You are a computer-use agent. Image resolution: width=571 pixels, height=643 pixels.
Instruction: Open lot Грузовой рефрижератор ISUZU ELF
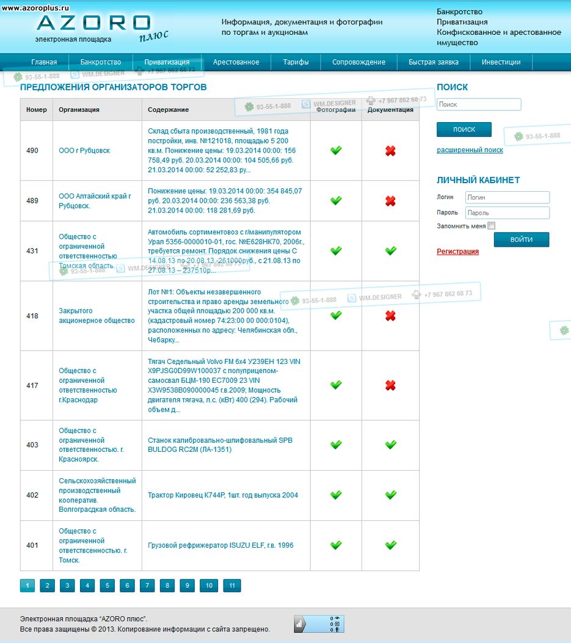[220, 545]
